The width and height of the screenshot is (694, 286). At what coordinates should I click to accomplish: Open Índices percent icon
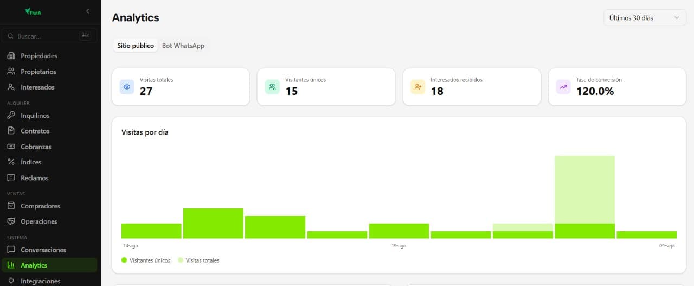11,162
